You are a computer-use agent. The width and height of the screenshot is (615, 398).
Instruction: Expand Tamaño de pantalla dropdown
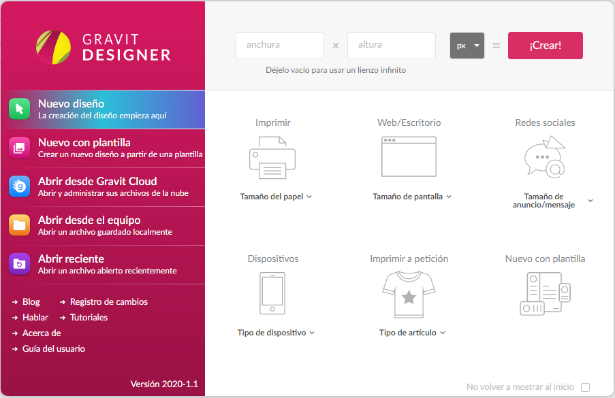[412, 197]
